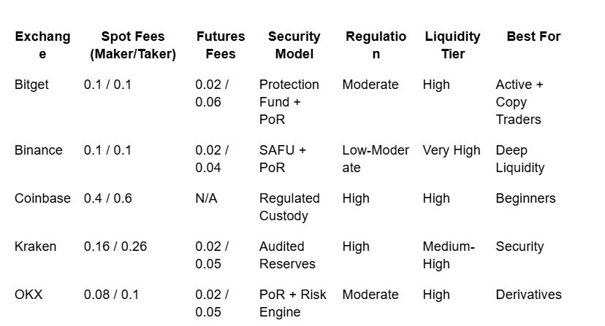Click the Low-Moderate regulation cell
Screen dimensions: 605x326
[375, 159]
